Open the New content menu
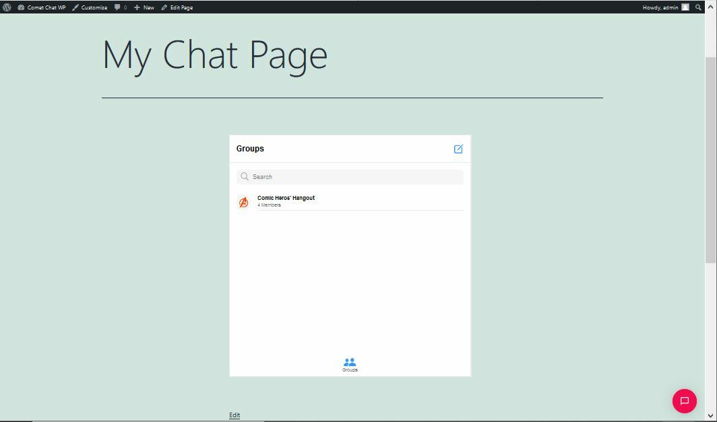This screenshot has width=717, height=422. click(x=144, y=7)
